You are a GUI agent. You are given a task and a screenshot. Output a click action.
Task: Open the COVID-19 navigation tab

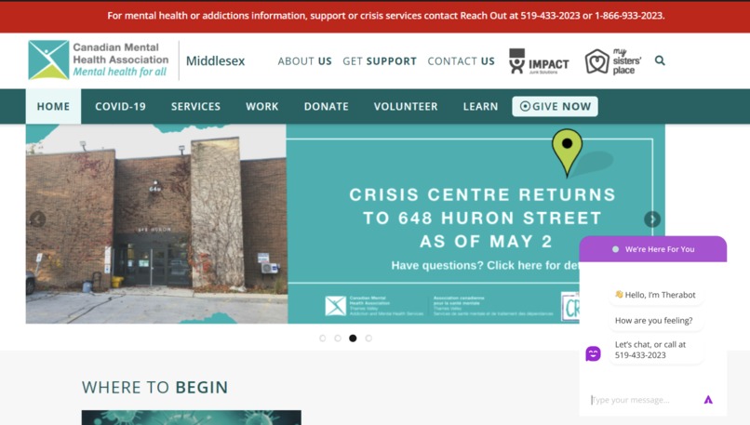point(120,106)
